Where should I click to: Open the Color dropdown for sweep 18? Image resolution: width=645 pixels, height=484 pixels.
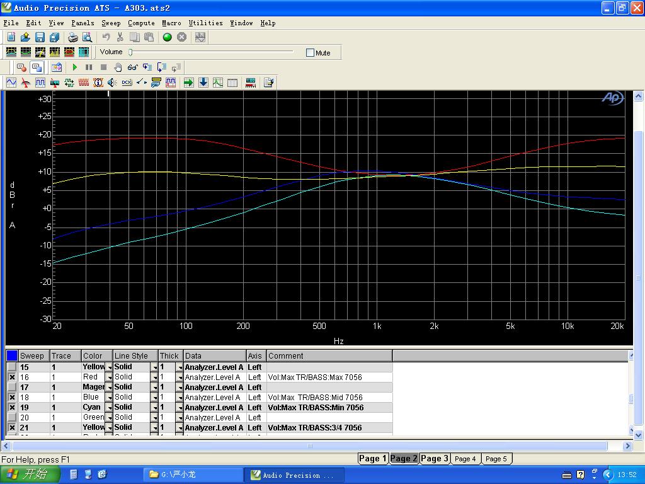109,398
